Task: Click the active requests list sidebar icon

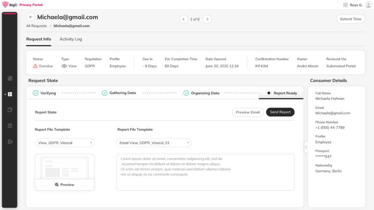Action: click(10, 94)
